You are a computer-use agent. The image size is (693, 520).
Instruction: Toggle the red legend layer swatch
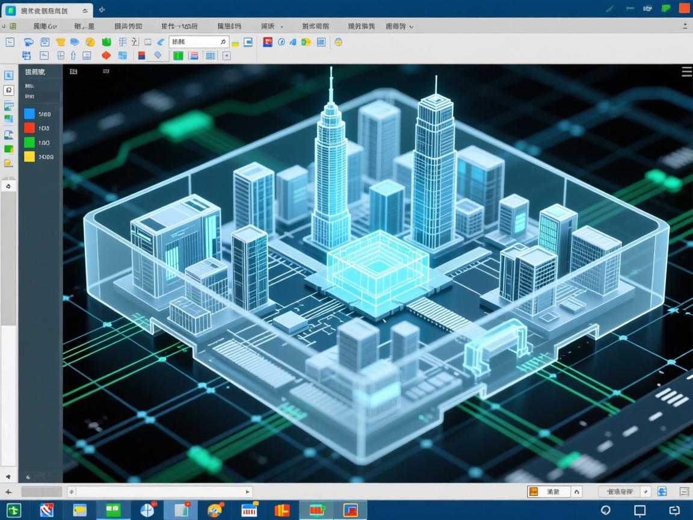29,128
